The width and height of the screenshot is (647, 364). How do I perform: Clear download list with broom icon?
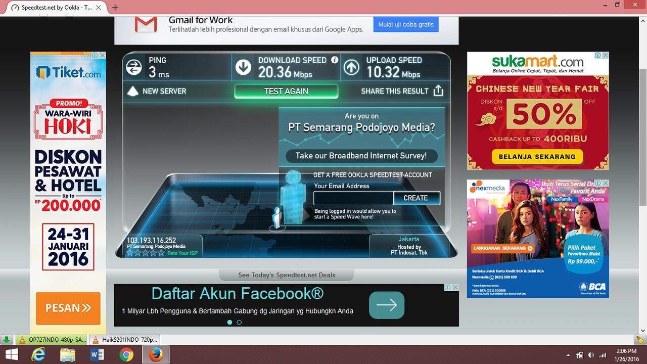pos(640,340)
